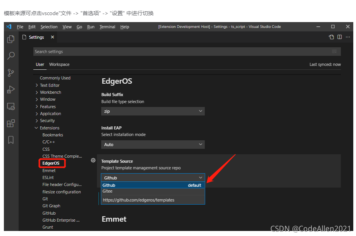Click the Install EAP setting title
The height and width of the screenshot is (236, 356).
tap(111, 128)
